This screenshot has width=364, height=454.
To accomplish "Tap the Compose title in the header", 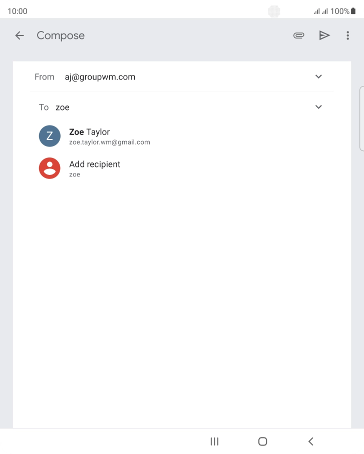I will [x=60, y=35].
